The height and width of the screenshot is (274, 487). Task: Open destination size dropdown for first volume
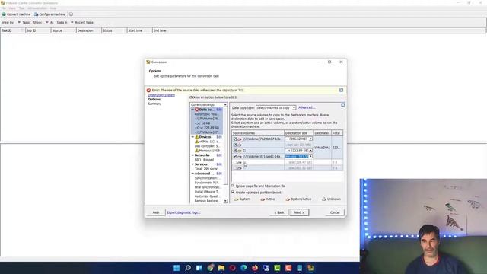[x=310, y=139]
